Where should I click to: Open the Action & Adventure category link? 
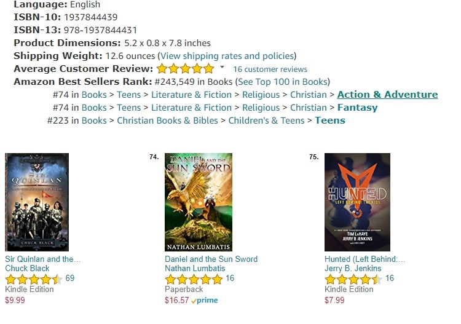387,95
